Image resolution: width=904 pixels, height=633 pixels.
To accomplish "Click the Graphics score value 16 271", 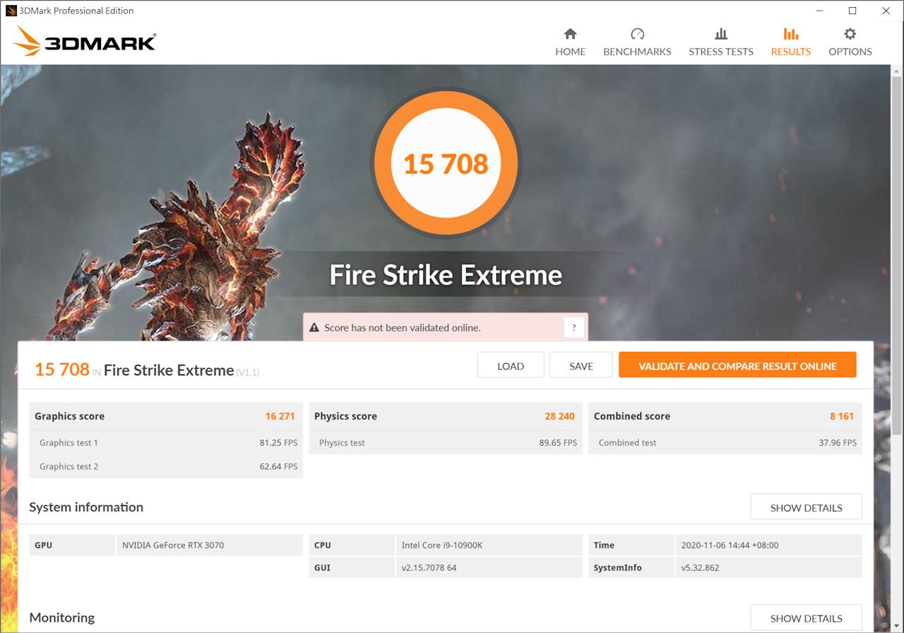I will point(280,416).
